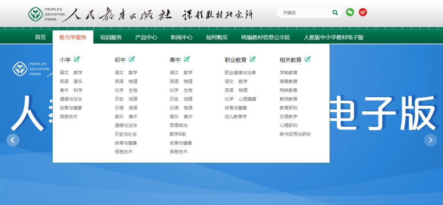Select the 产品中心 navigation item
443x205 pixels.
click(x=146, y=38)
